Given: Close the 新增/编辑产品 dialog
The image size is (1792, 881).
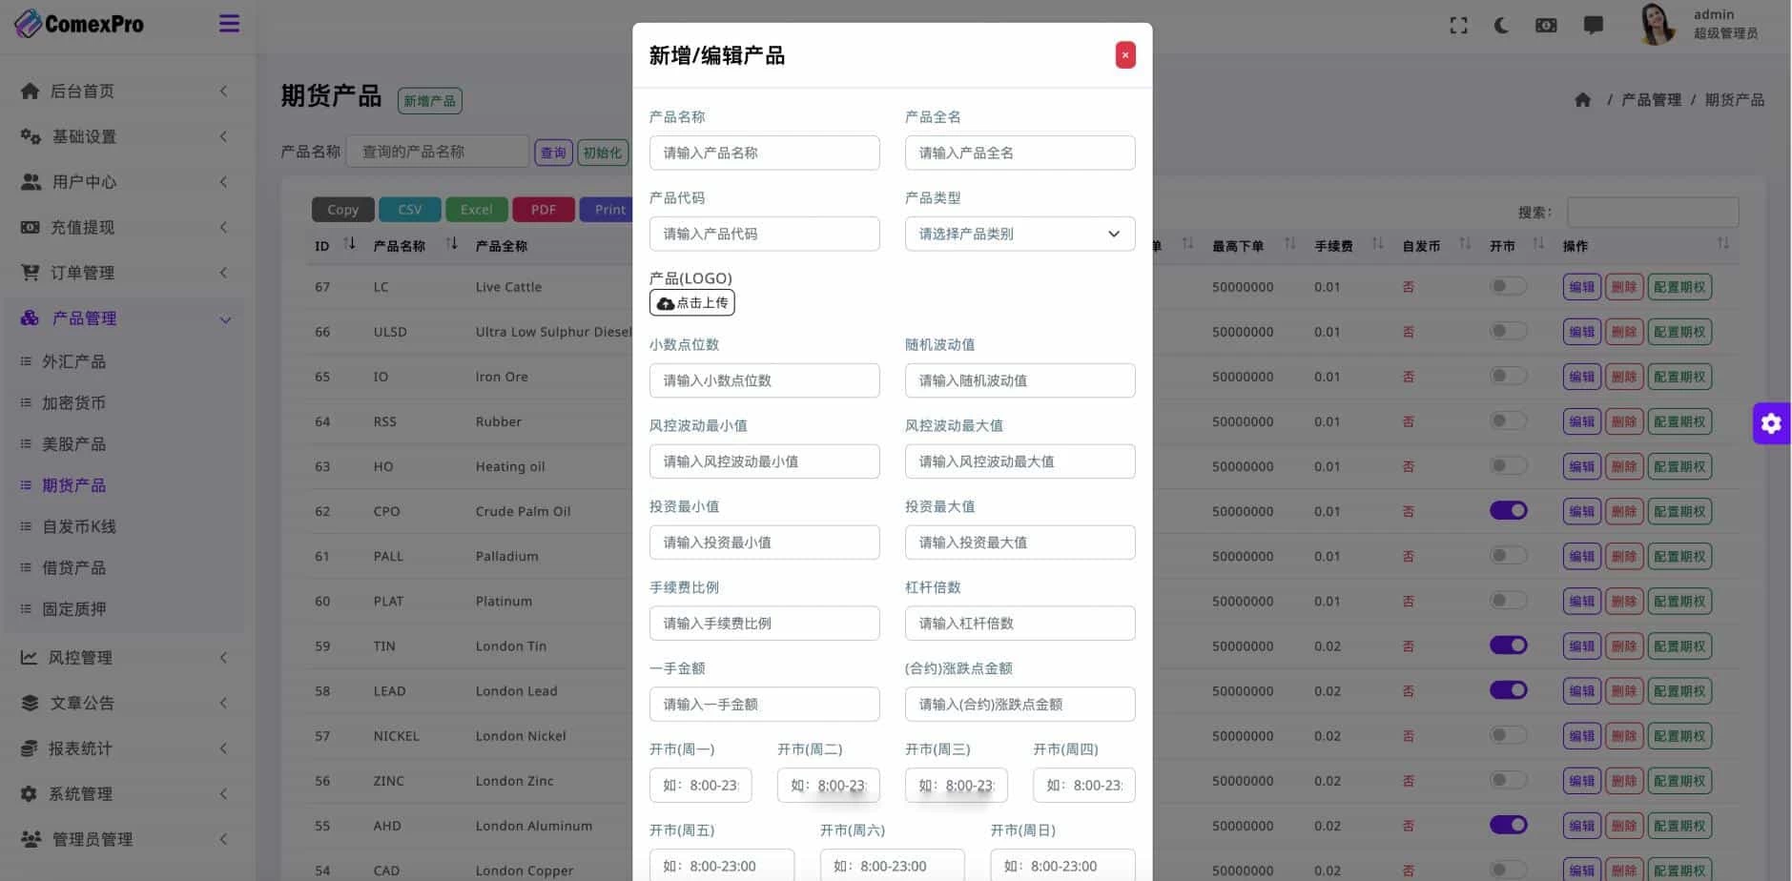Looking at the screenshot, I should tap(1125, 55).
